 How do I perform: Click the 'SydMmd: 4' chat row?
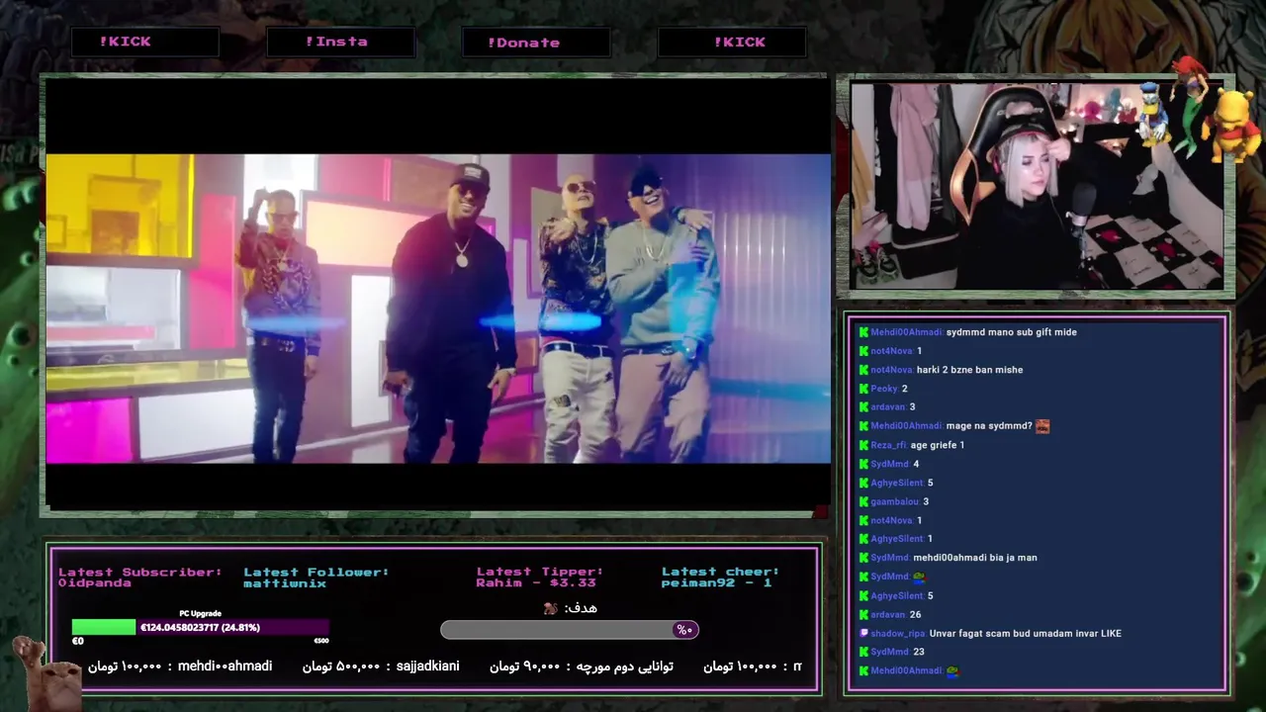coord(889,464)
